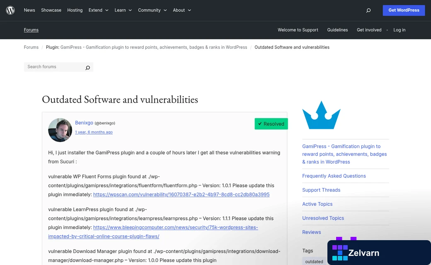Open the Reviews sidebar link
Screen dimensions: 431x265
tap(311, 232)
